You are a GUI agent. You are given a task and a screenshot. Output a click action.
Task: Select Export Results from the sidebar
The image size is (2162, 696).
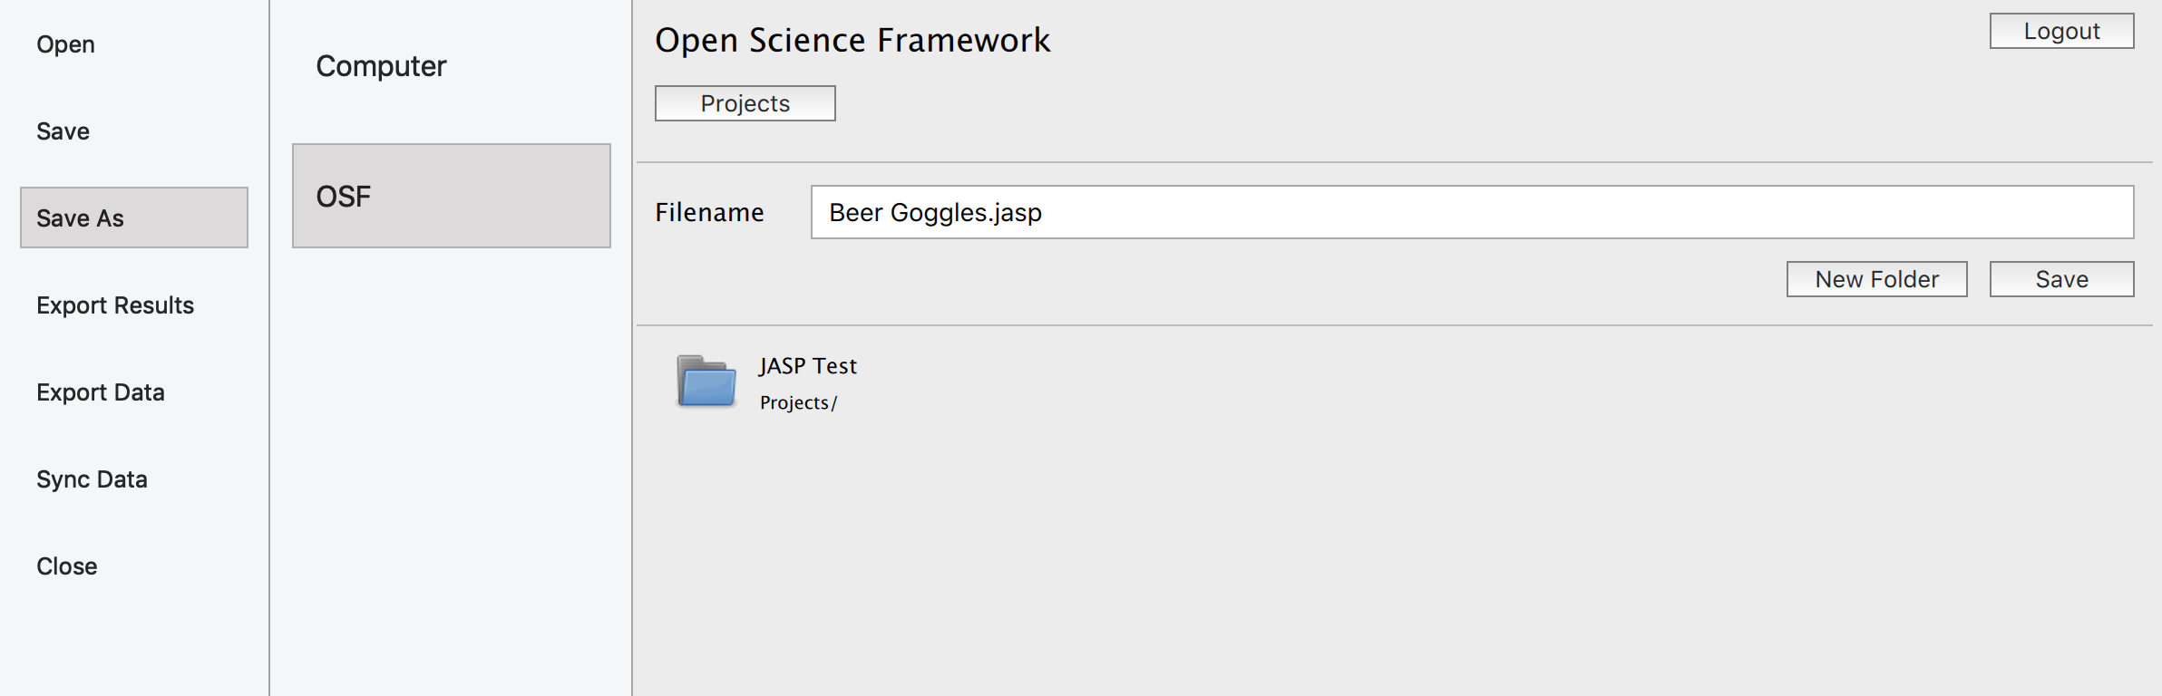(x=115, y=304)
